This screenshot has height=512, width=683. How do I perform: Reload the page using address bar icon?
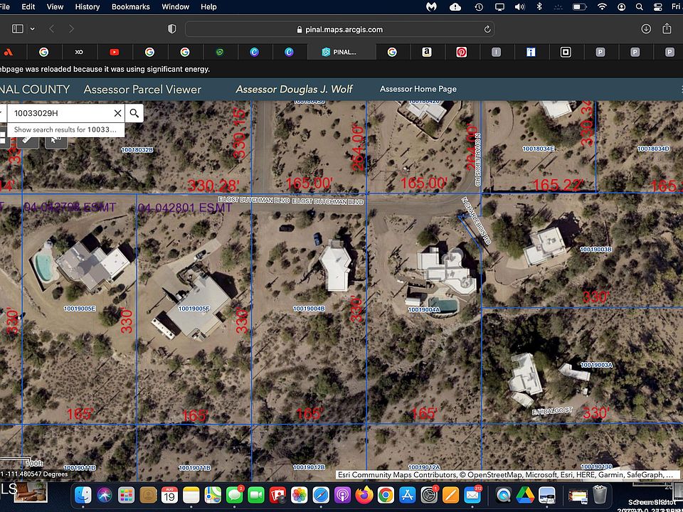point(487,29)
